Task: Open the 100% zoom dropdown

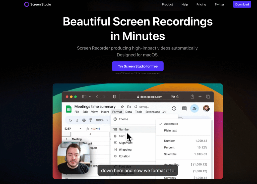Action: [102, 120]
